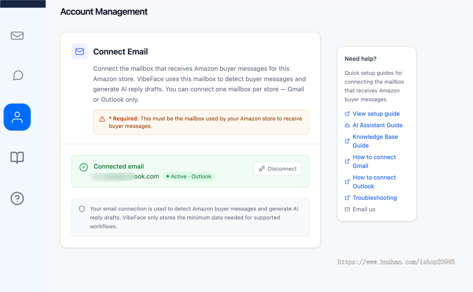Open How to connect Outlook link
This screenshot has height=292, width=473.
click(x=374, y=182)
